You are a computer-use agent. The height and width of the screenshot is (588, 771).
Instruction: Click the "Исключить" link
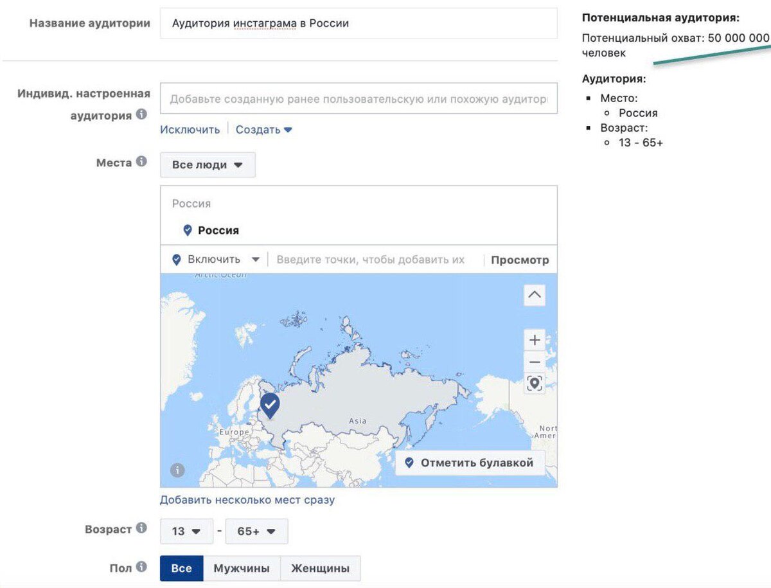[x=189, y=129]
